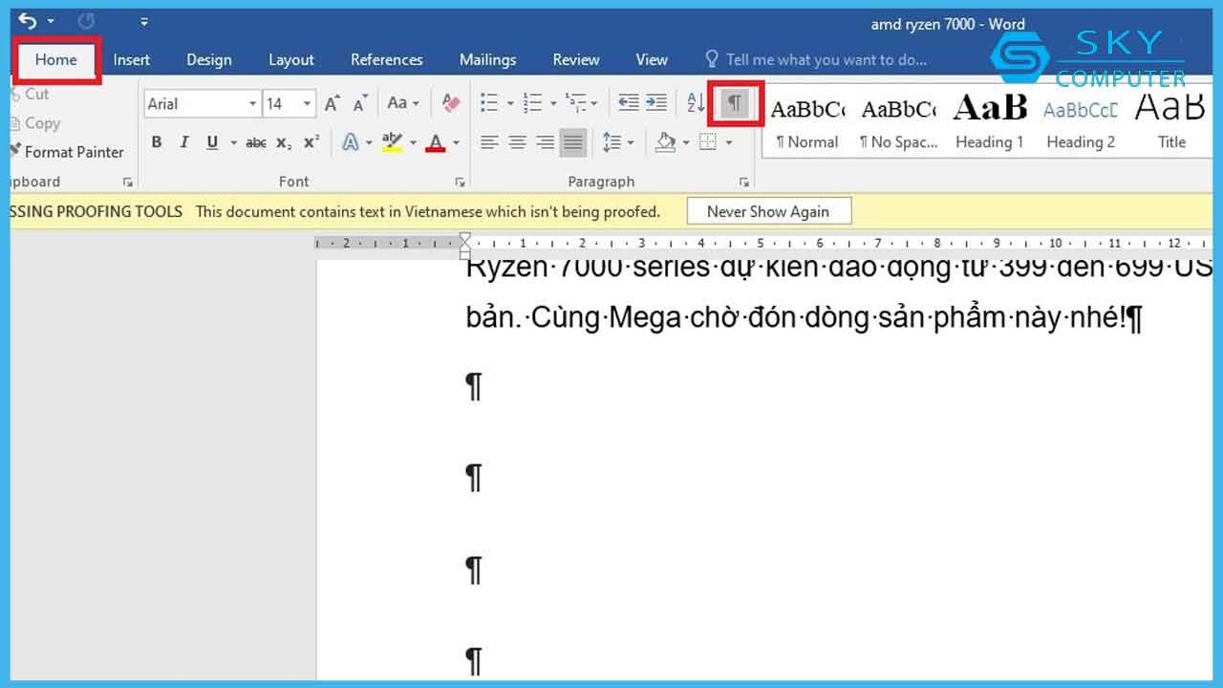Screen dimensions: 1223x688
Task: Open the Customize Quick Access Toolbar arrow
Action: [x=144, y=21]
